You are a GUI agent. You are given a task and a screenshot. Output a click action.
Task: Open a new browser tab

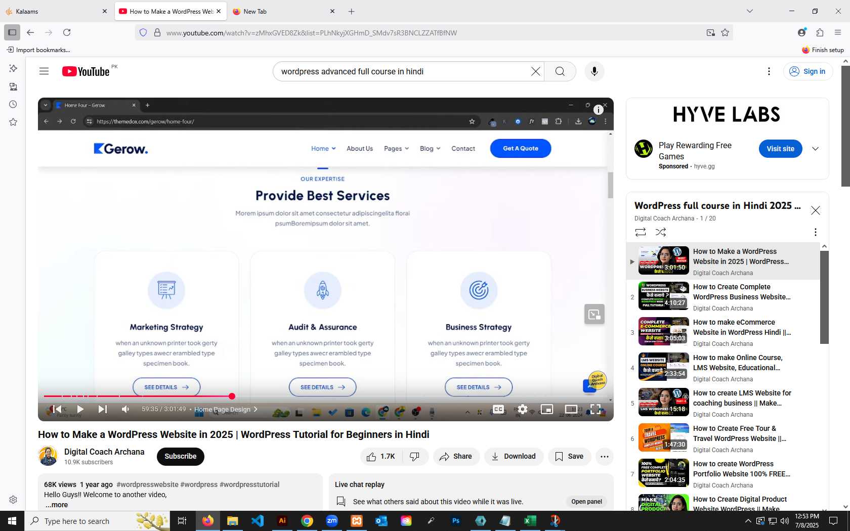point(352,11)
